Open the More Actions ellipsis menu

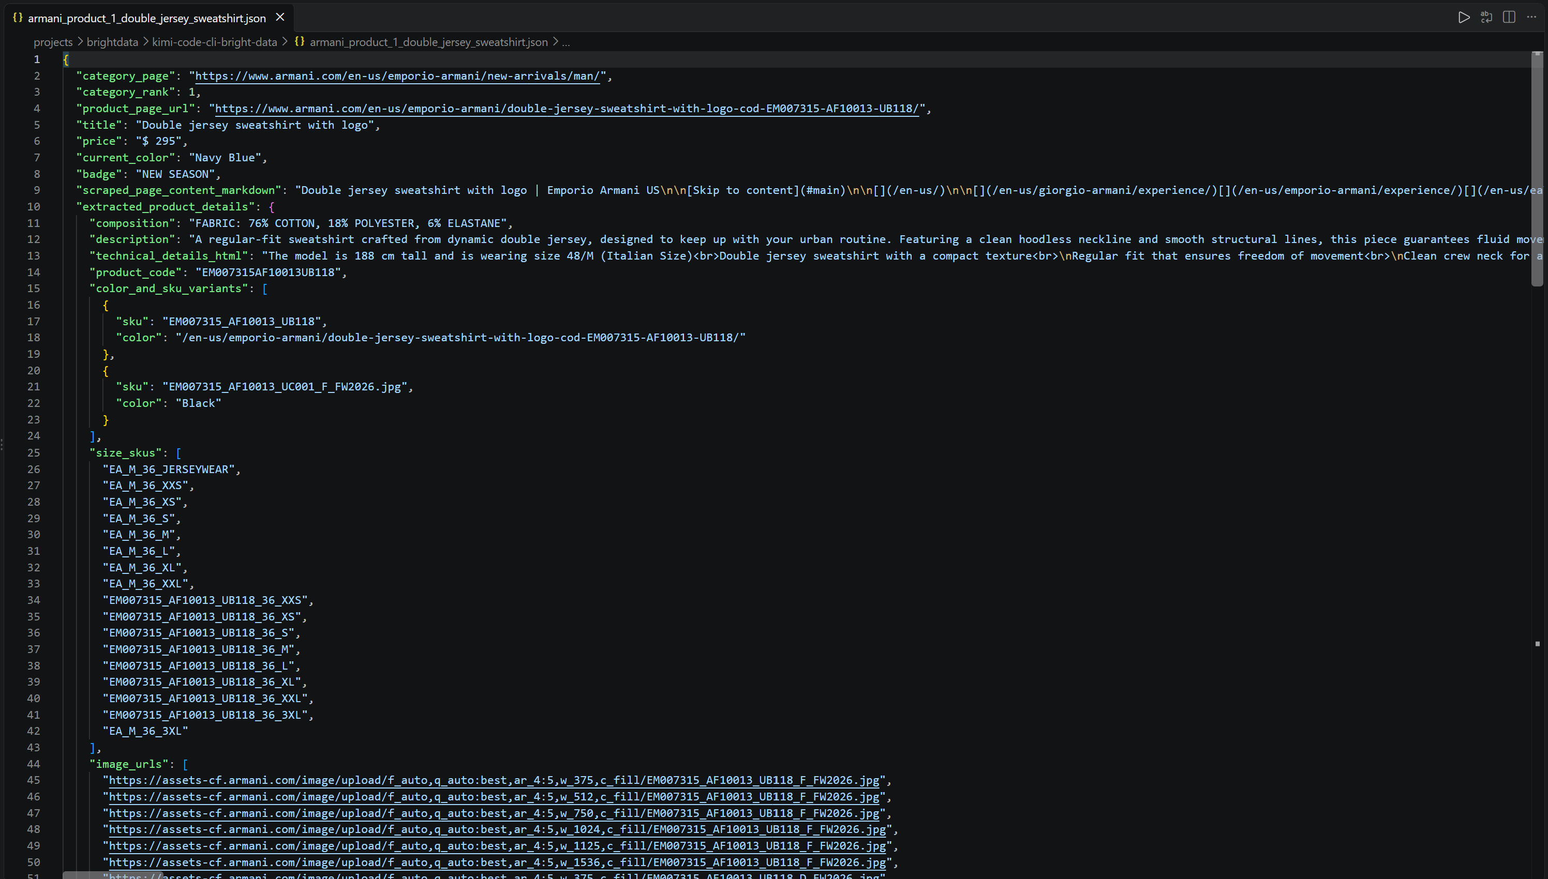point(1531,18)
